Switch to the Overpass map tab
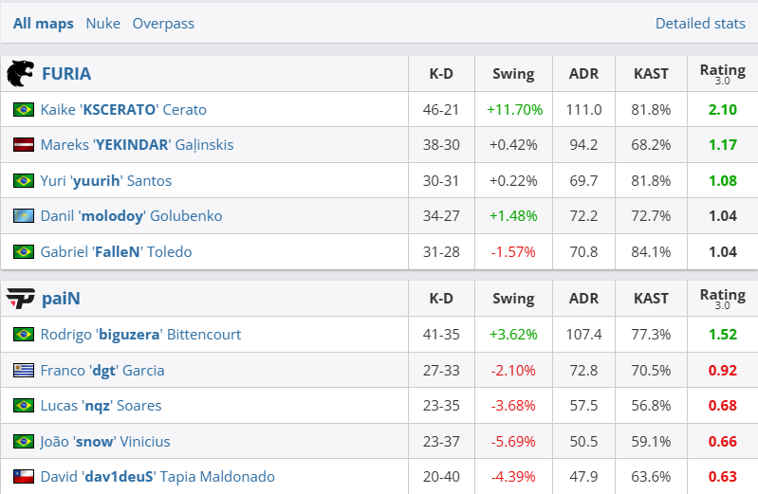Image resolution: width=758 pixels, height=494 pixels. coord(163,24)
